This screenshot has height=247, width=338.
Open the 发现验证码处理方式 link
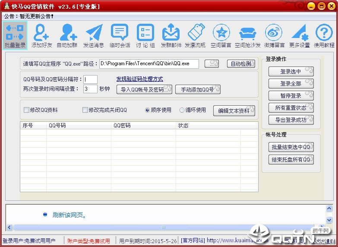[x=140, y=79]
